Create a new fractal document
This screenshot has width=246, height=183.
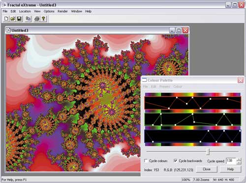(x=6, y=19)
